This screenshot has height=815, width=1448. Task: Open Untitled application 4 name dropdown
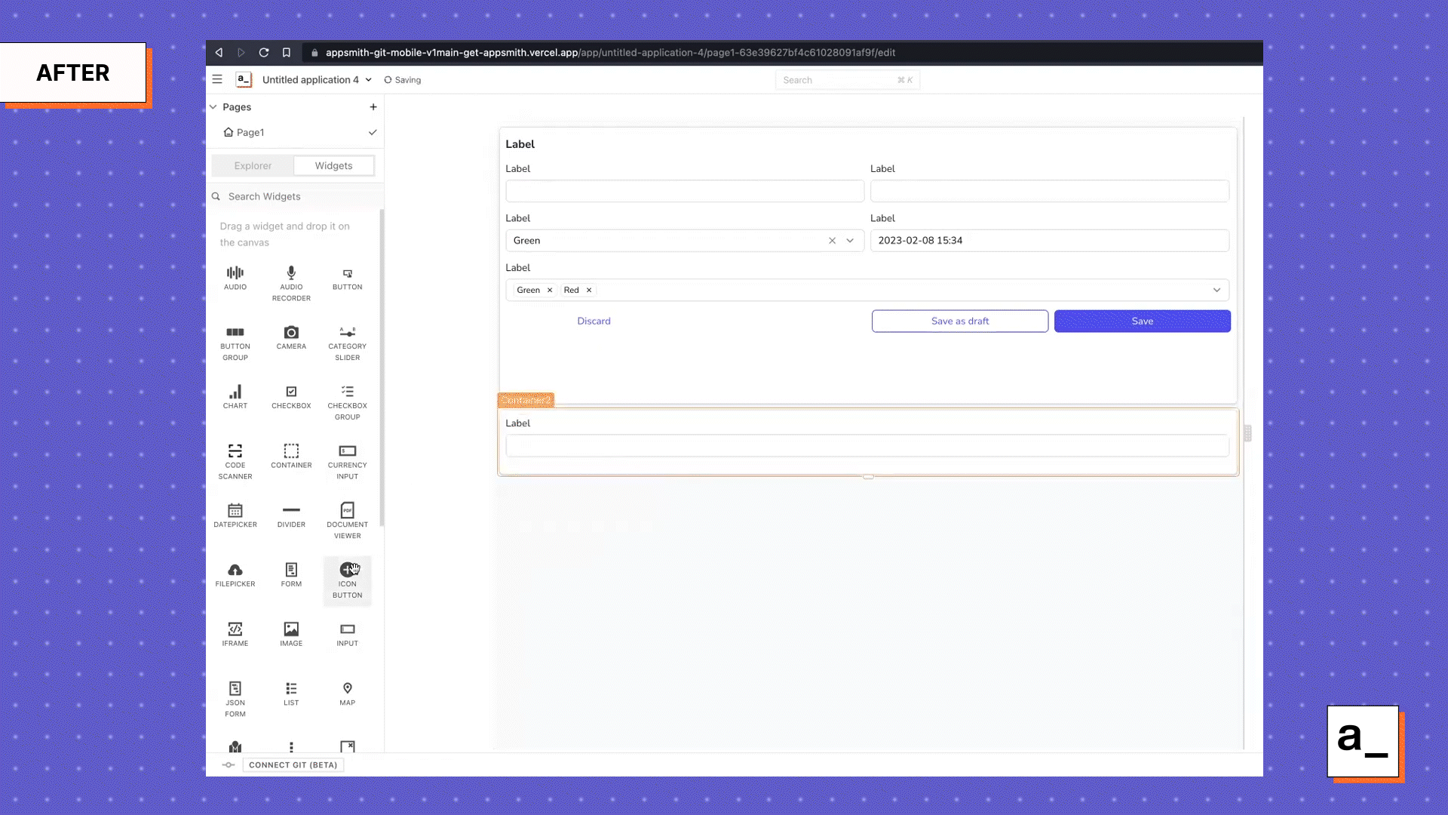pos(369,80)
